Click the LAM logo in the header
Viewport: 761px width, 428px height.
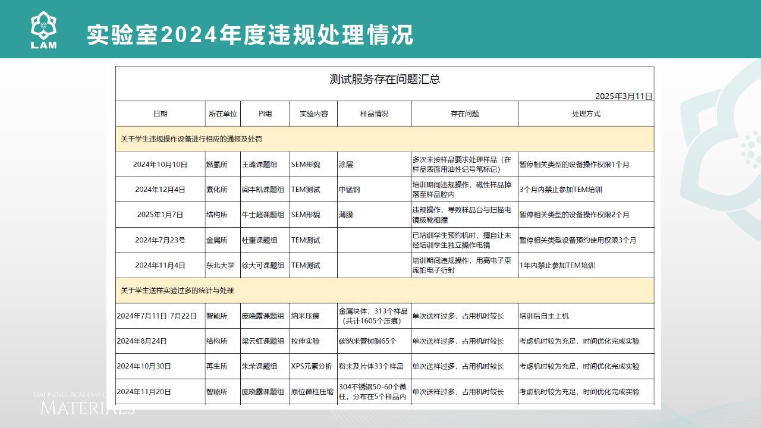tap(43, 31)
